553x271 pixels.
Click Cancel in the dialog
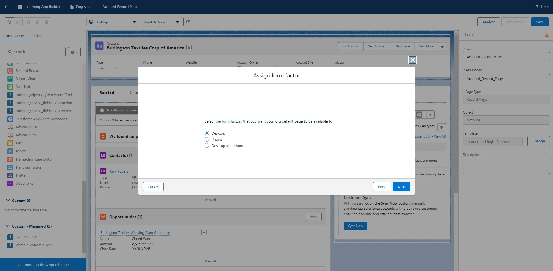click(153, 187)
